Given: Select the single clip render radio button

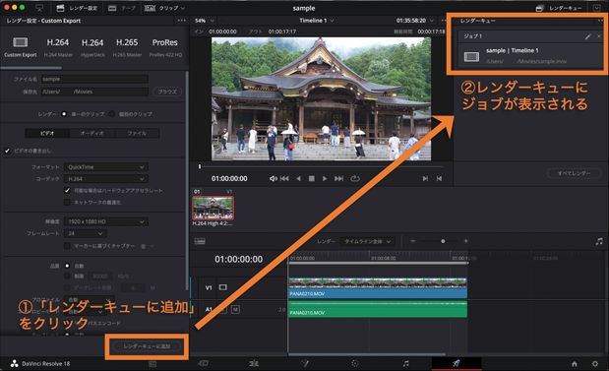Looking at the screenshot, I should click(x=64, y=114).
